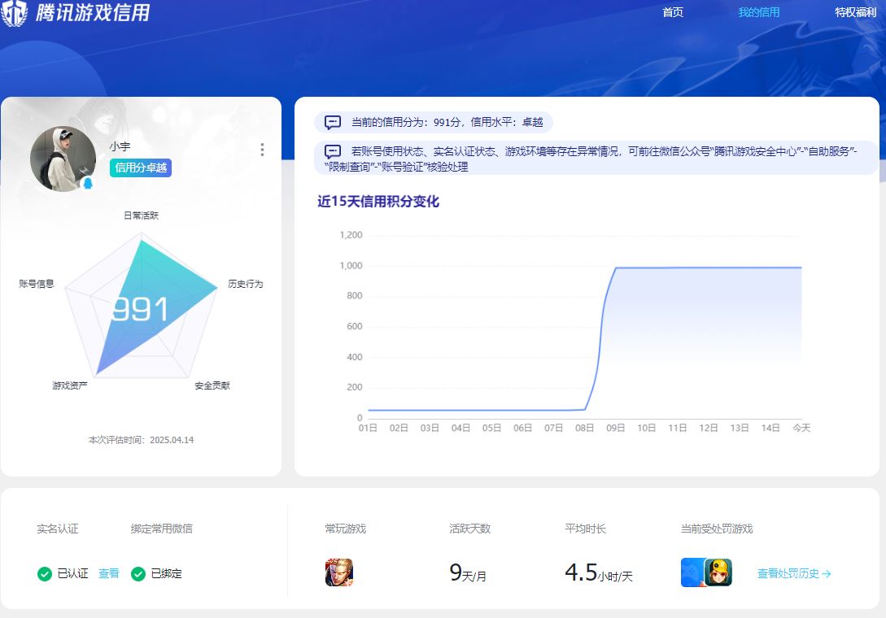Click the 活跃天数 label
The width and height of the screenshot is (886, 618).
tap(470, 529)
